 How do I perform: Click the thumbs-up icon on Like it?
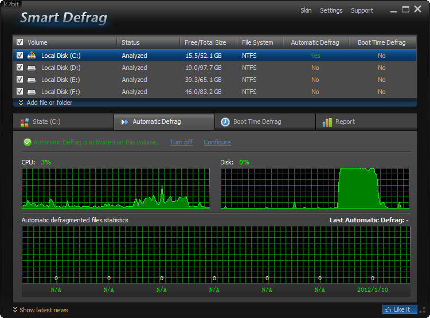pyautogui.click(x=388, y=310)
